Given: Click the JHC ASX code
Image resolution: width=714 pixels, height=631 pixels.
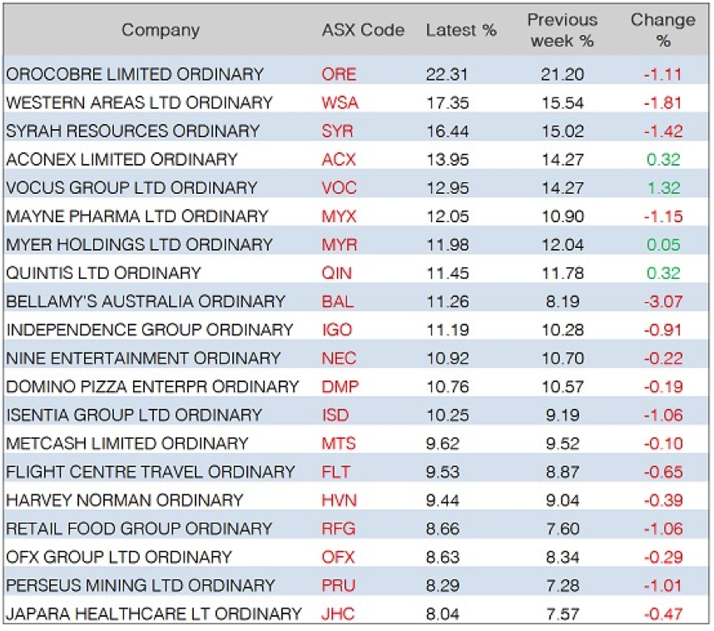Looking at the screenshot, I should (x=337, y=614).
